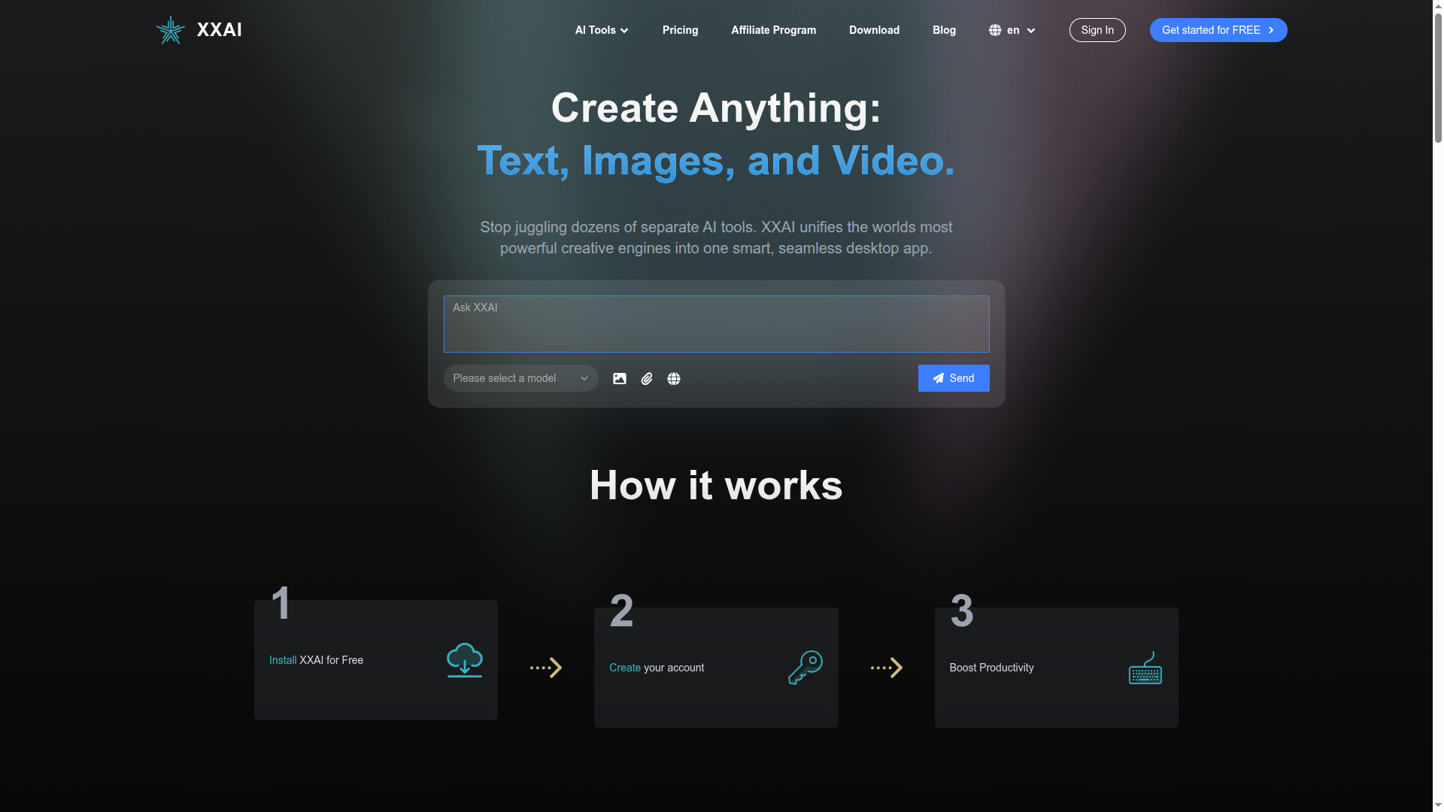Toggle the web search globe icon
This screenshot has width=1444, height=812.
coord(674,379)
